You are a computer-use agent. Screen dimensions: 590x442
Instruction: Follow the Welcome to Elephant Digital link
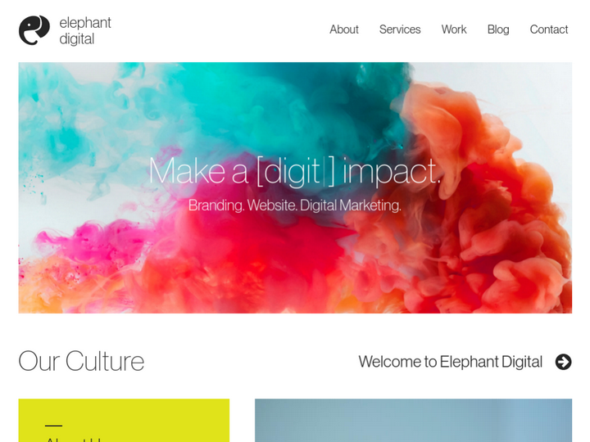[x=451, y=362]
